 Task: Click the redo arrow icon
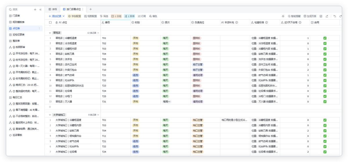341,16
